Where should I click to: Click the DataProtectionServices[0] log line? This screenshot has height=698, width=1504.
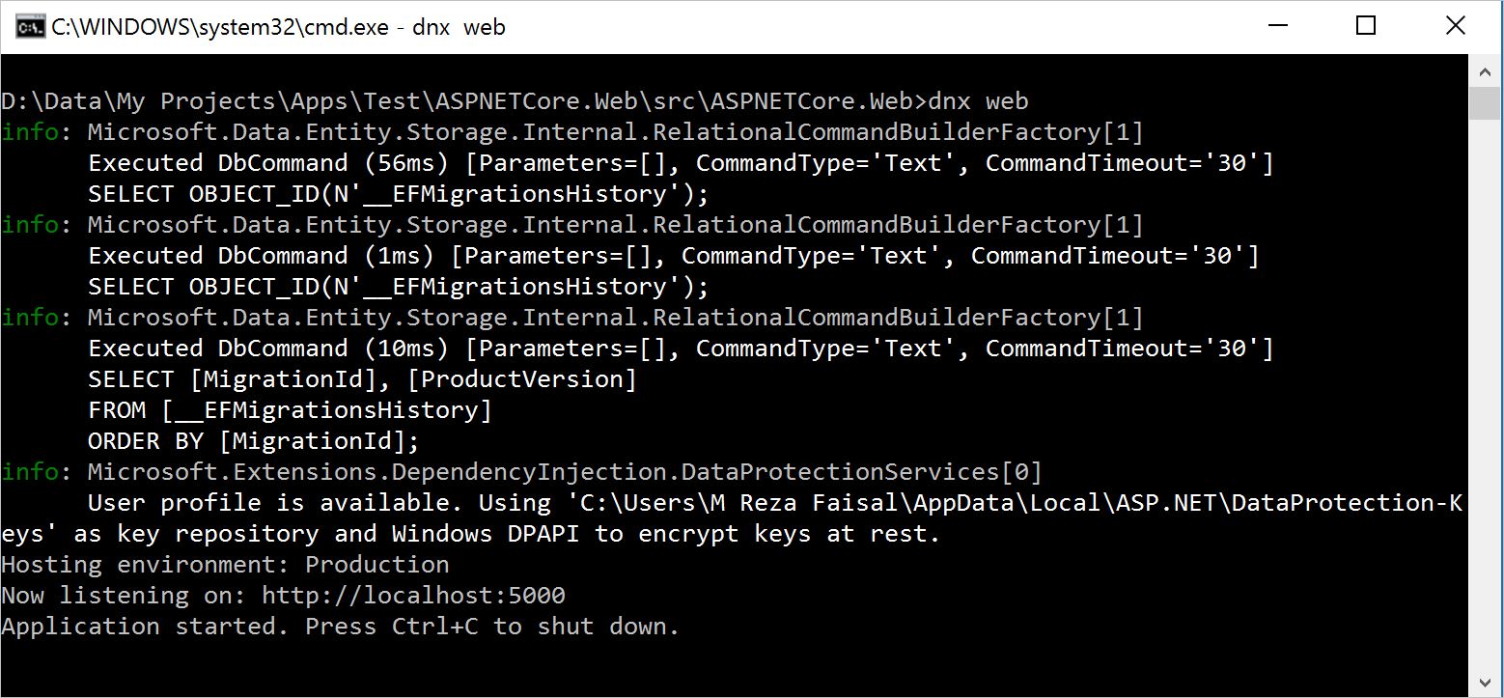coord(564,472)
